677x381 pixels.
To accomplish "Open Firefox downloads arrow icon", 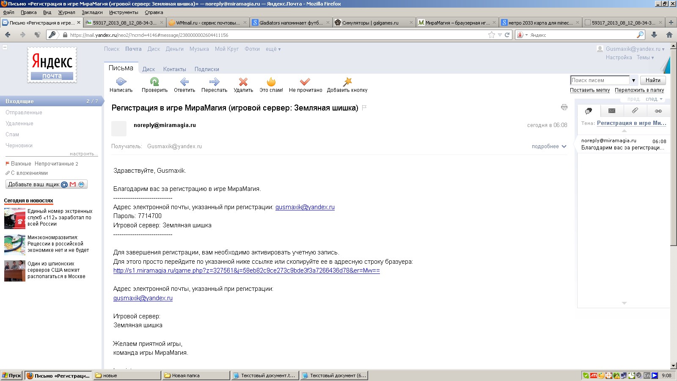I will 654,35.
